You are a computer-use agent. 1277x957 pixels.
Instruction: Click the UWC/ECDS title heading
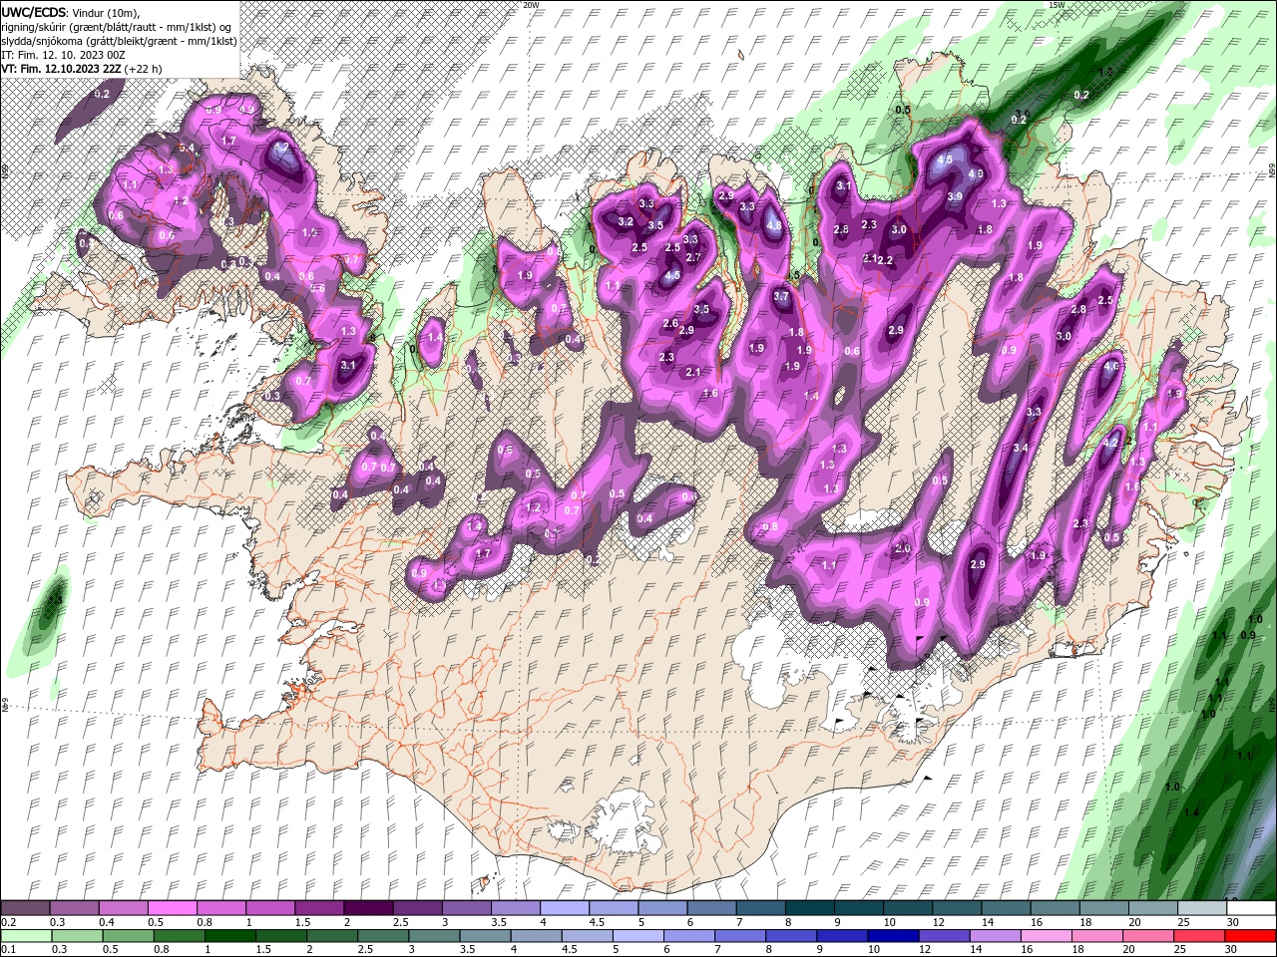point(35,11)
